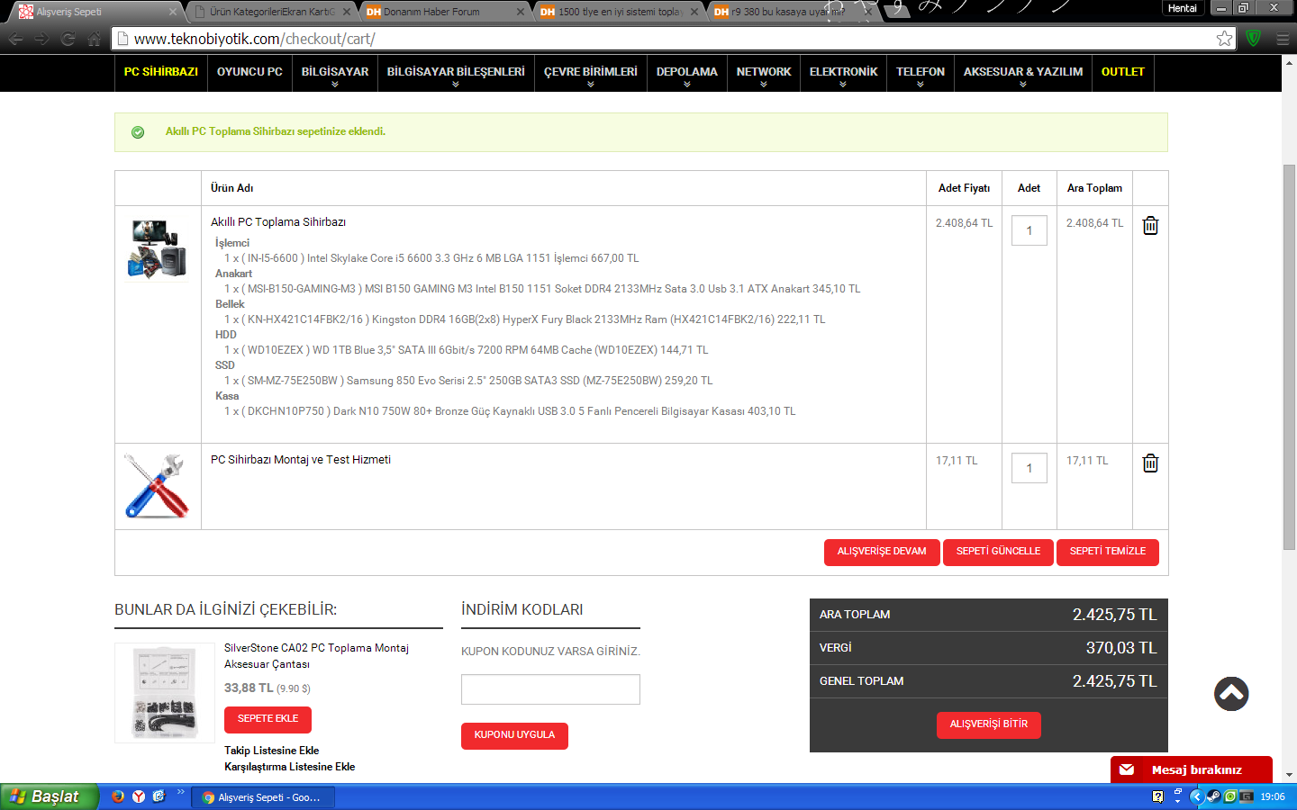Close the Alışveriş Sepeti tab
The image size is (1297, 810).
pyautogui.click(x=173, y=12)
